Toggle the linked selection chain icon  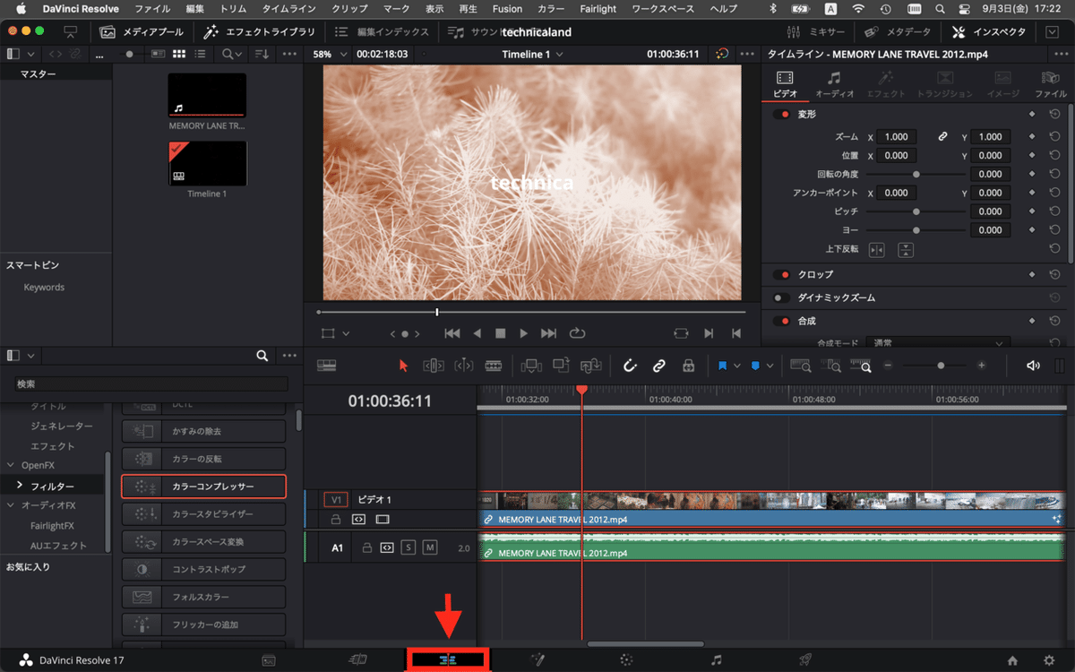coord(658,366)
